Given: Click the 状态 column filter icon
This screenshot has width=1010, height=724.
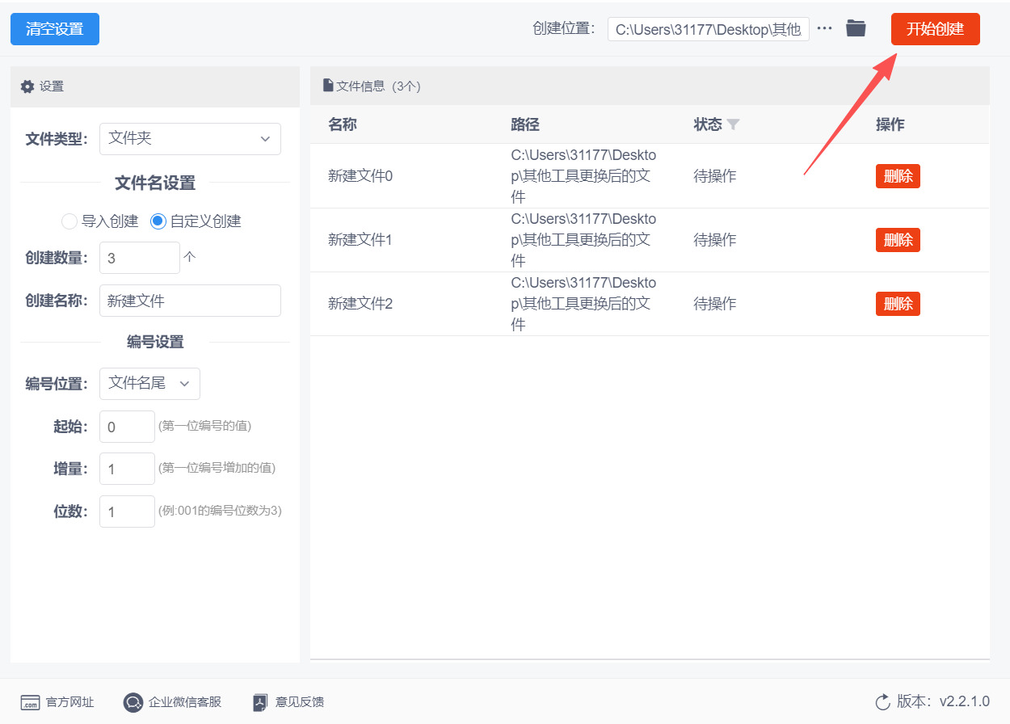Looking at the screenshot, I should pos(733,124).
